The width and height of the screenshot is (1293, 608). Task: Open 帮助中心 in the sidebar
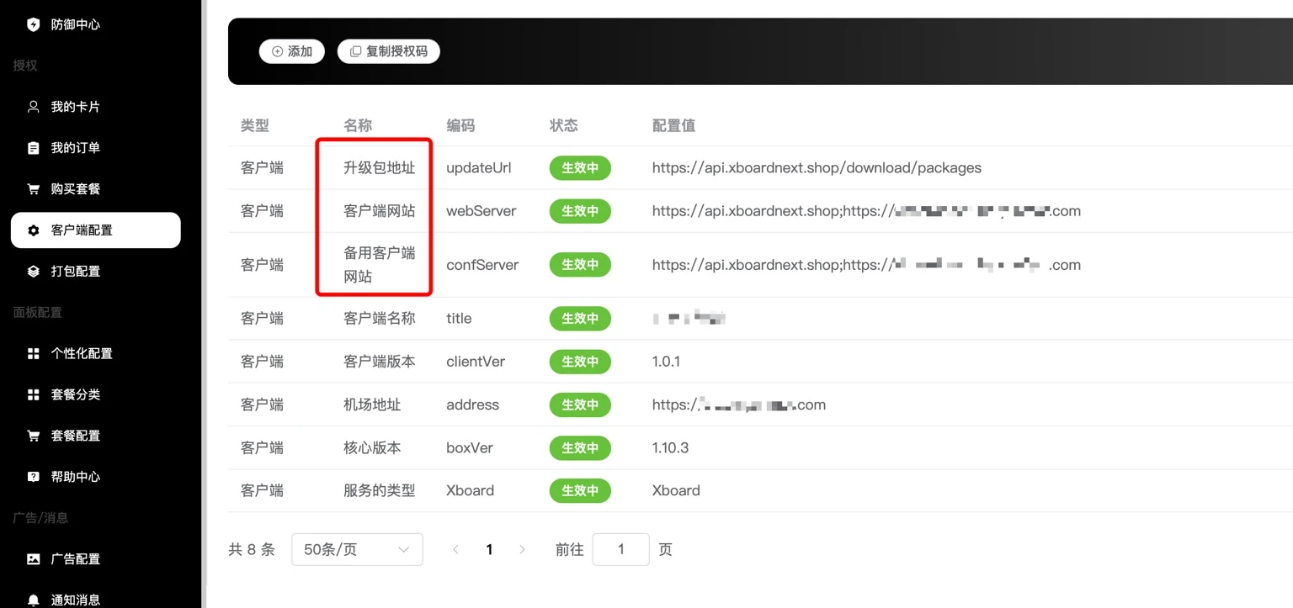pos(75,477)
